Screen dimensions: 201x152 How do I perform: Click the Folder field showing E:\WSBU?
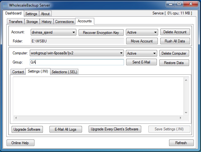point(77,41)
